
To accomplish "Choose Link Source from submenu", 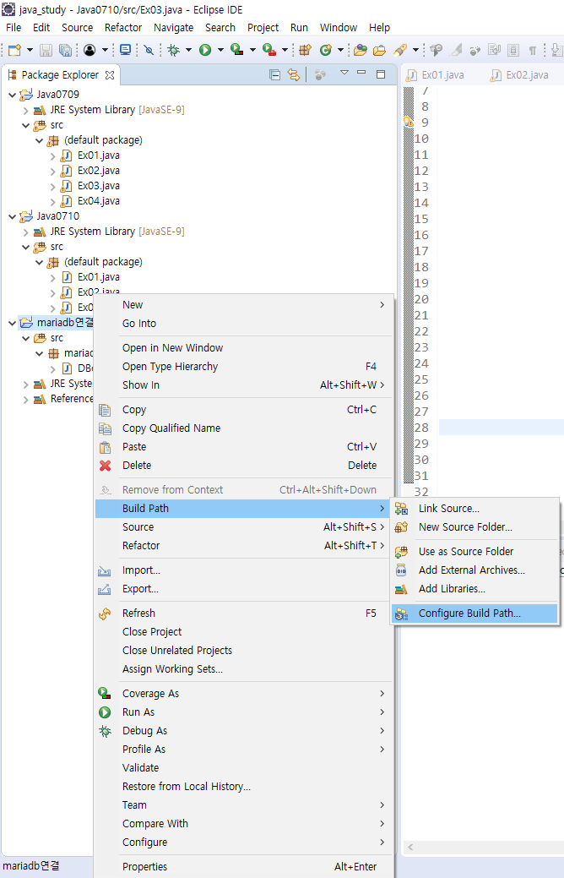I will coord(475,509).
